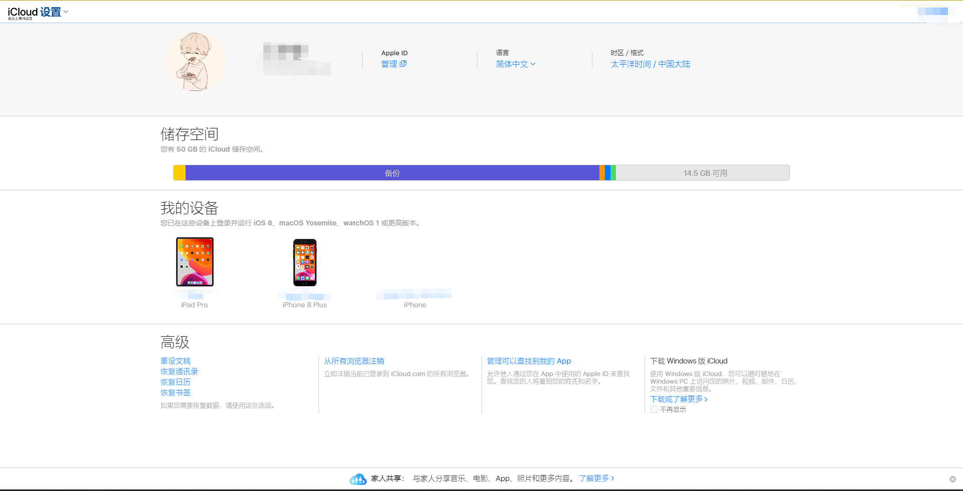The image size is (963, 491).
Task: Click the profile avatar picture
Action: pos(196,62)
